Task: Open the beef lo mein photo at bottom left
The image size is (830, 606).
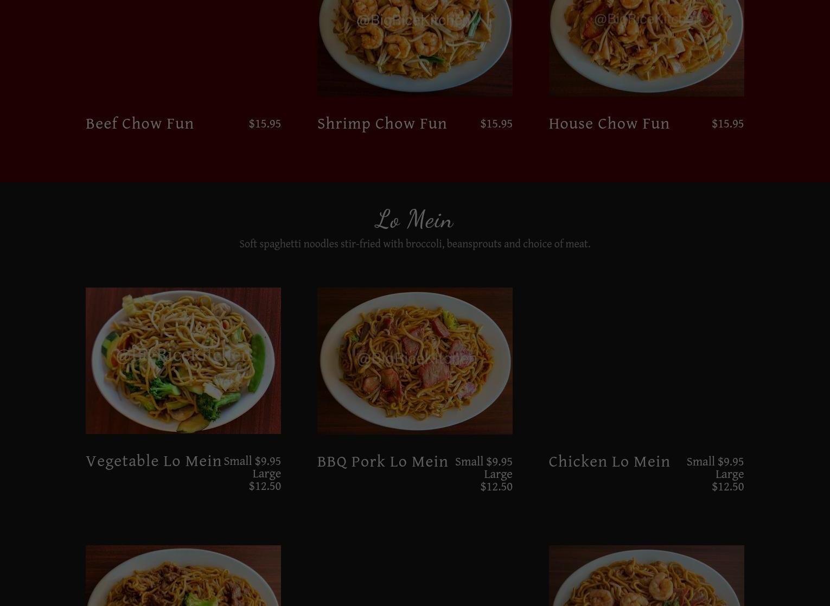Action: click(x=183, y=576)
